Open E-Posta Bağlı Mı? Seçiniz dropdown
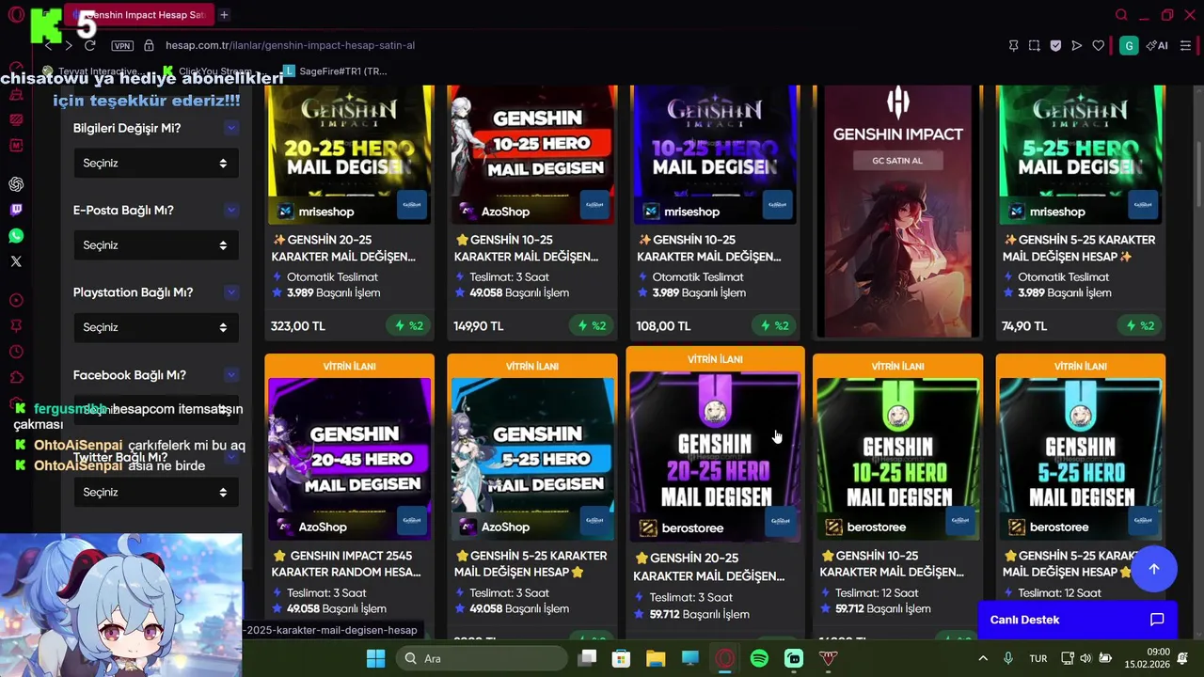Screen dimensions: 1204x677 [x=156, y=245]
